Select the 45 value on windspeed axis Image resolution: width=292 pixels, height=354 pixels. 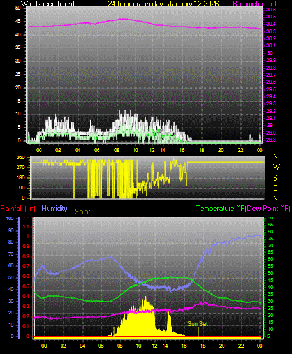tap(18, 22)
